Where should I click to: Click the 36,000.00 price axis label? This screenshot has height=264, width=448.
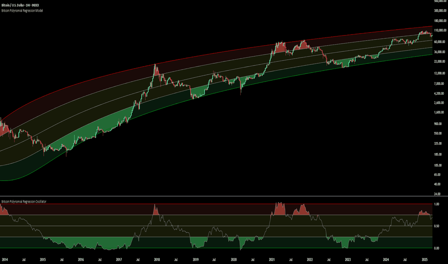pyautogui.click(x=440, y=52)
